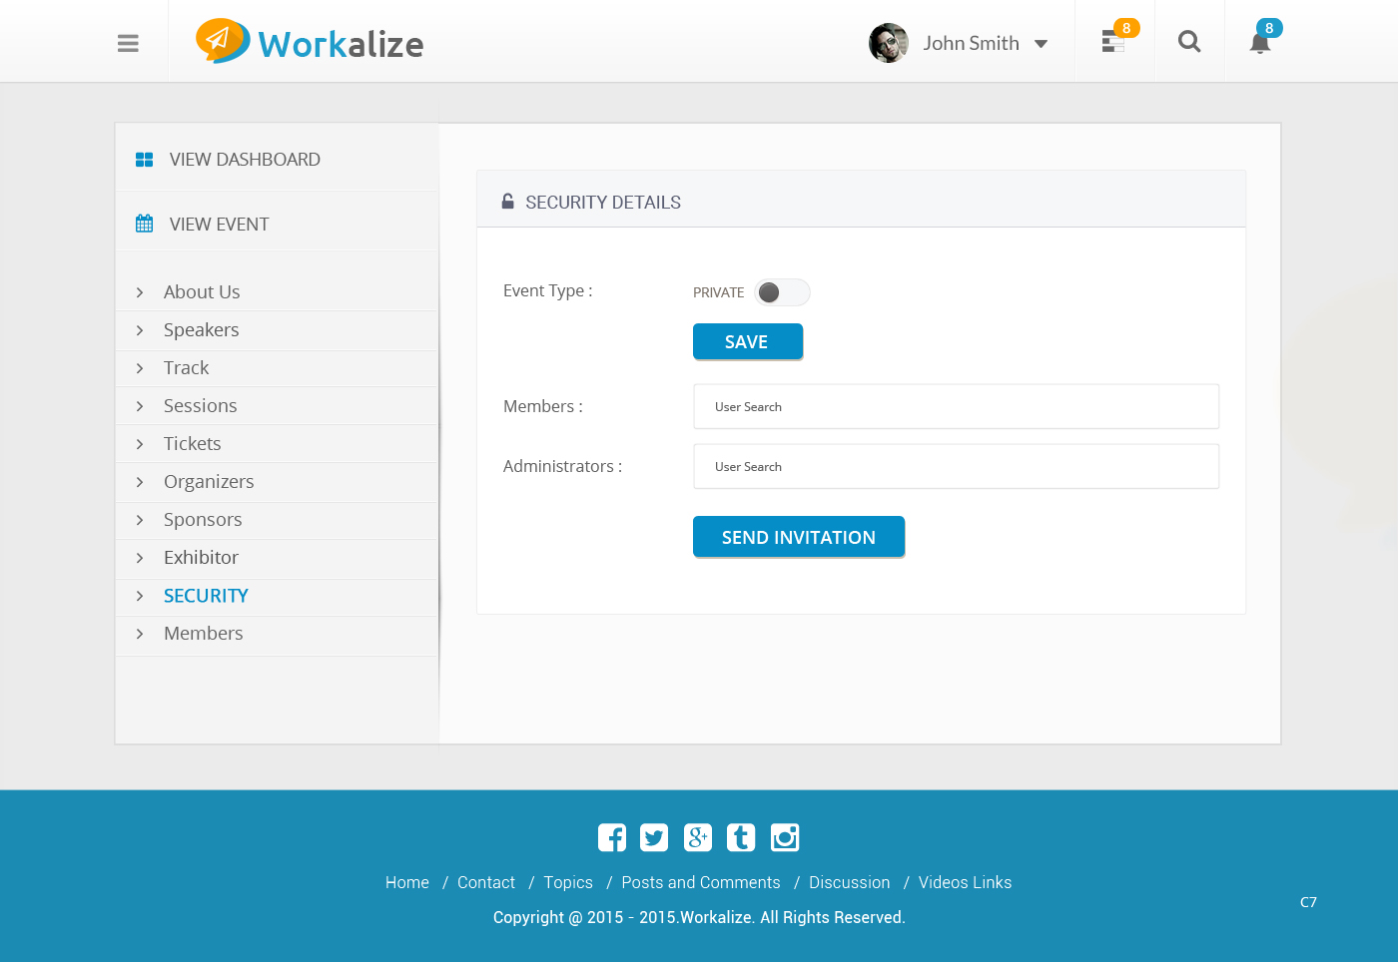
Task: Click the 'Members :' form label
Action: click(543, 406)
